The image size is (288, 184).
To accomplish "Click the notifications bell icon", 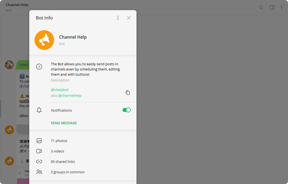I will (39, 110).
